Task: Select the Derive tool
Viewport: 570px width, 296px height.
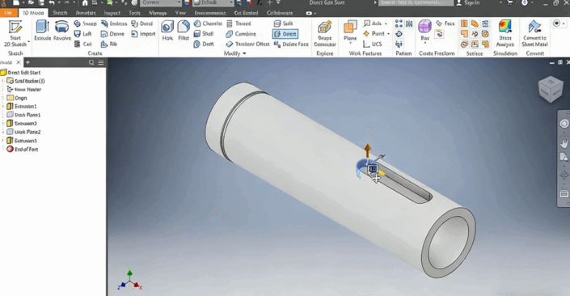Action: pos(112,34)
